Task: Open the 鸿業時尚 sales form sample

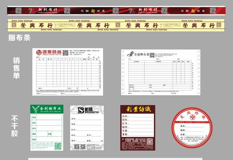Action: [x=68, y=72]
